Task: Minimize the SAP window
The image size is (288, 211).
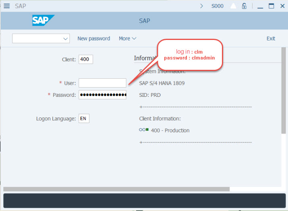Action: (x=260, y=8)
